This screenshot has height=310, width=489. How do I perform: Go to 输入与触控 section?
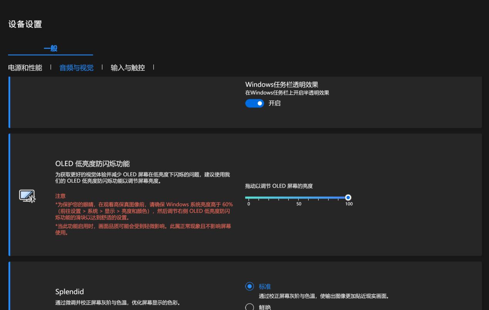pos(128,68)
